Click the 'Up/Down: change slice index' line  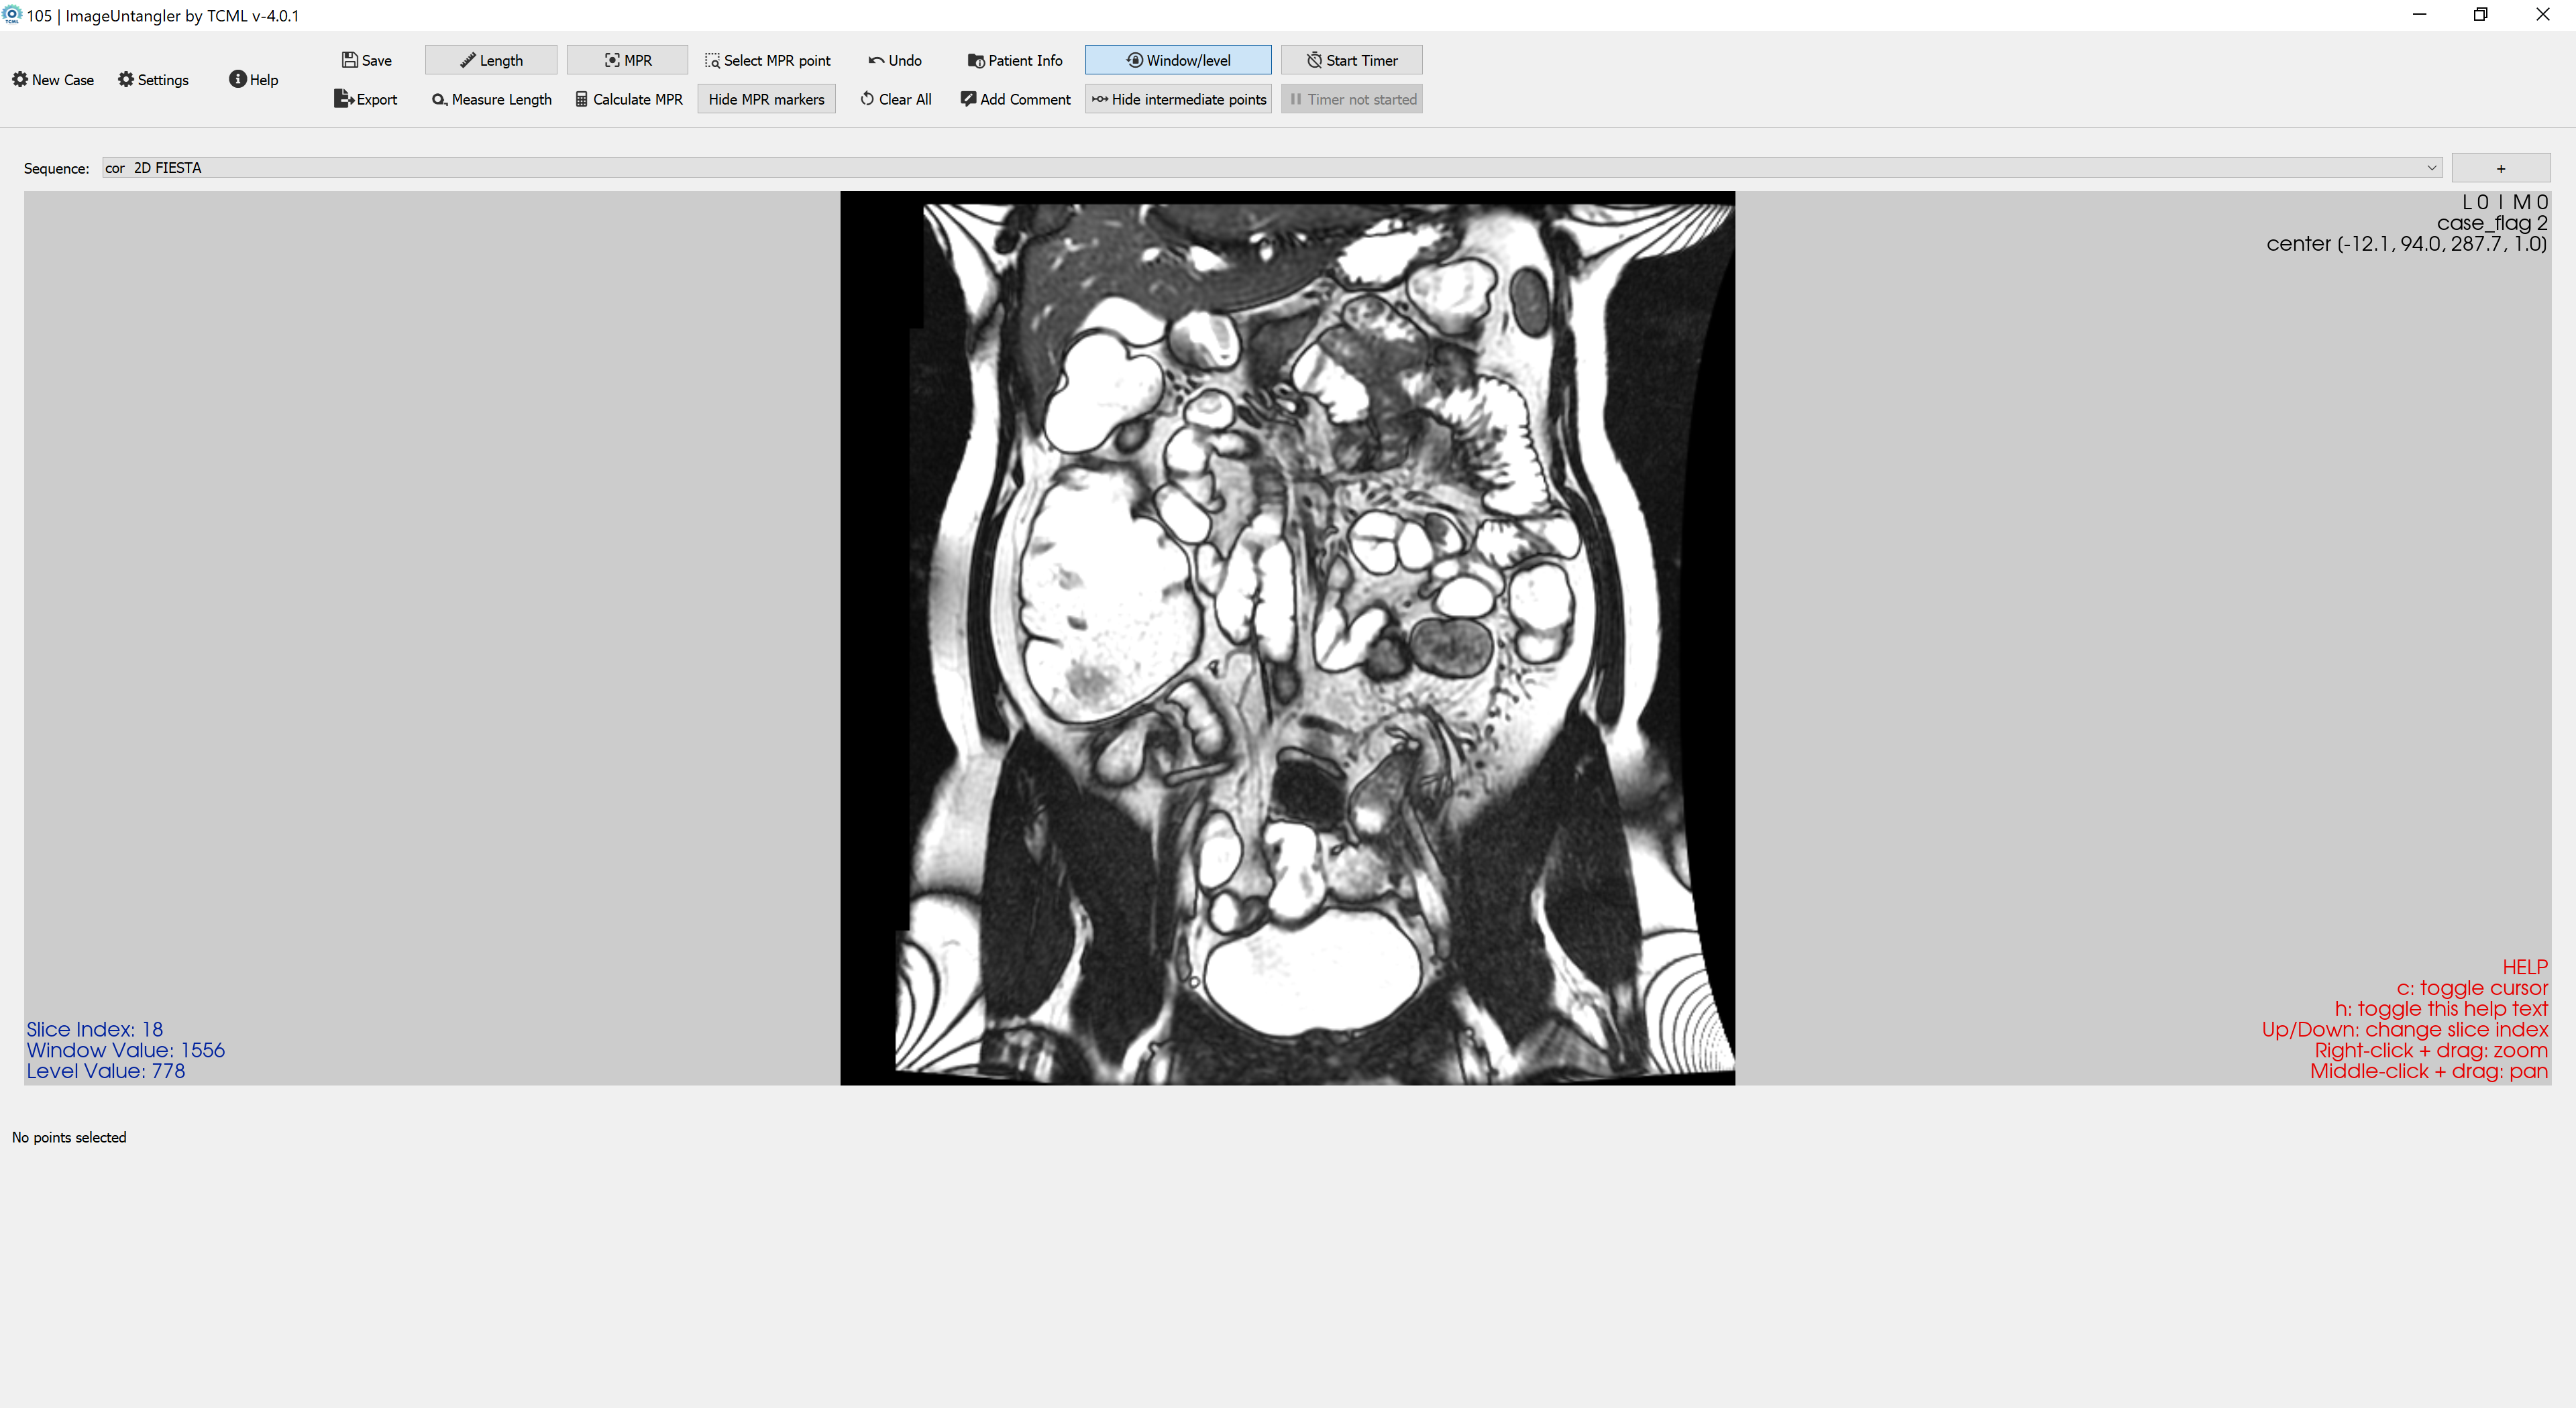point(2405,1029)
